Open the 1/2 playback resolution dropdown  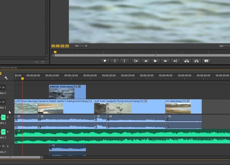pos(223,46)
